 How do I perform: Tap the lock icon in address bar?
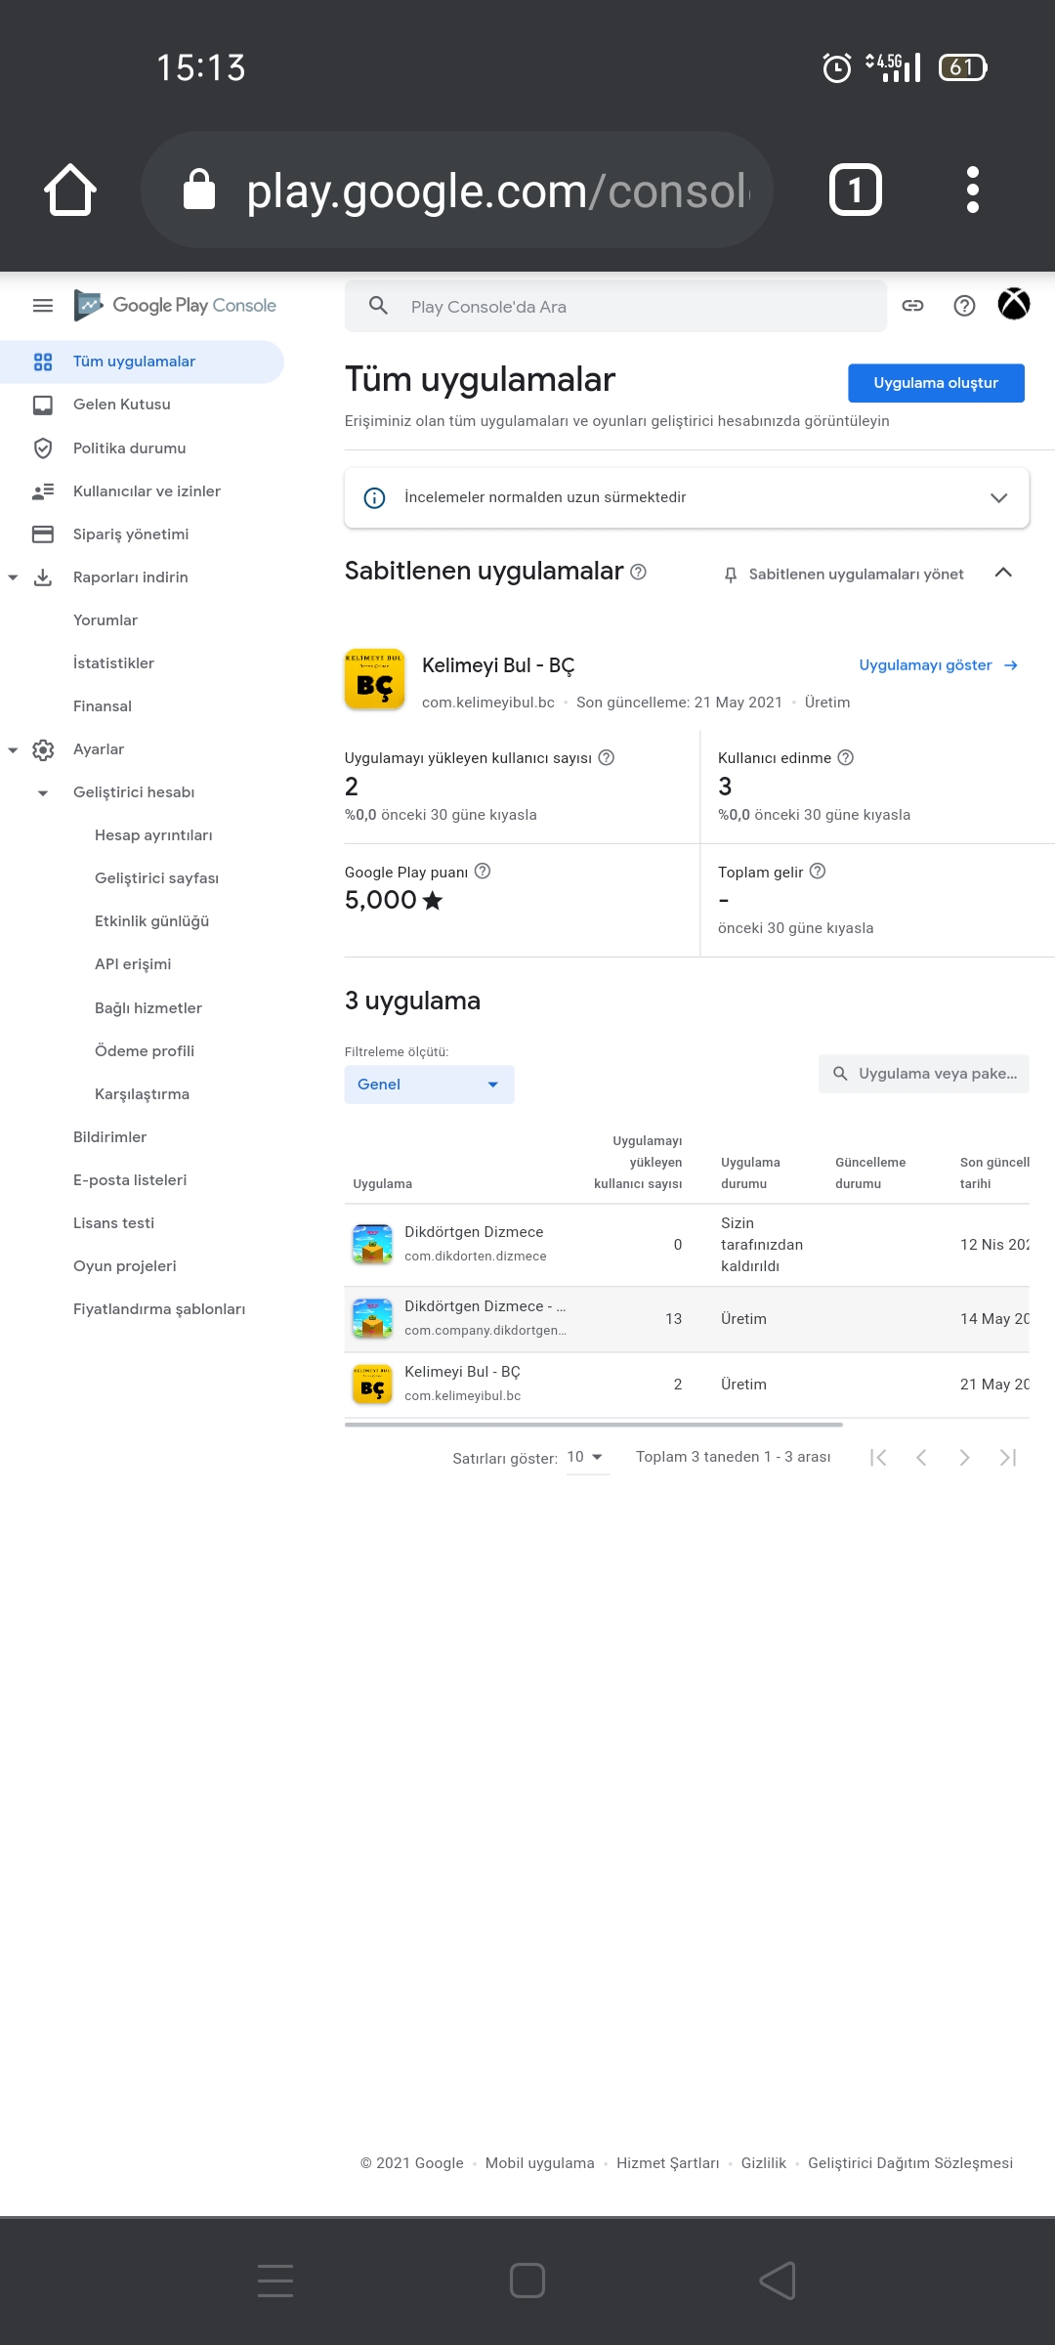pyautogui.click(x=199, y=190)
